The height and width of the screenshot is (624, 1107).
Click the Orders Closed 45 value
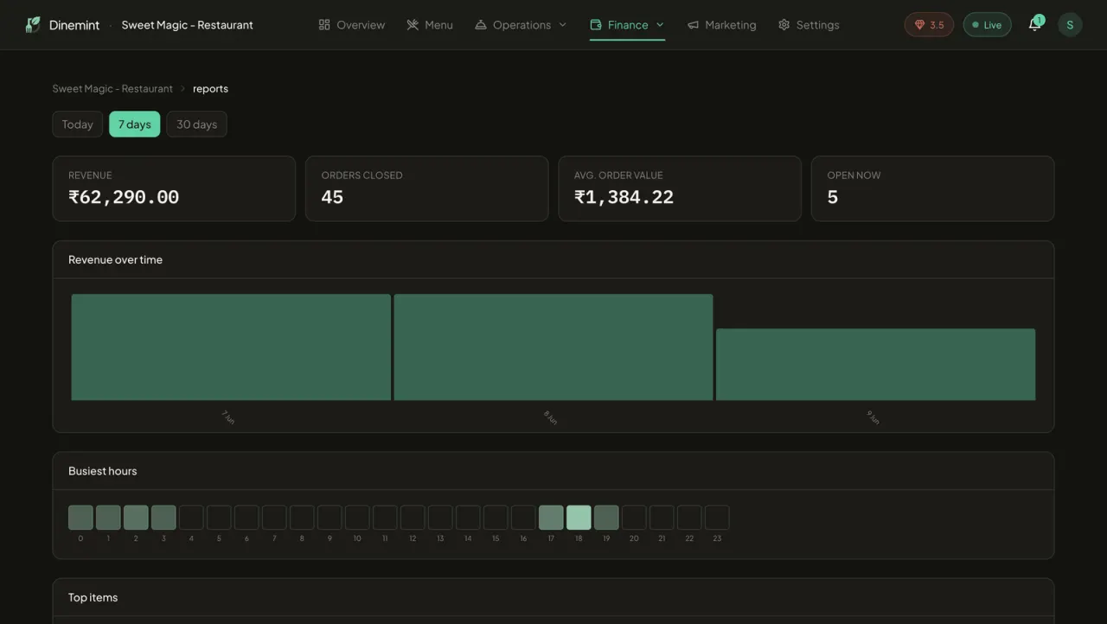click(332, 197)
